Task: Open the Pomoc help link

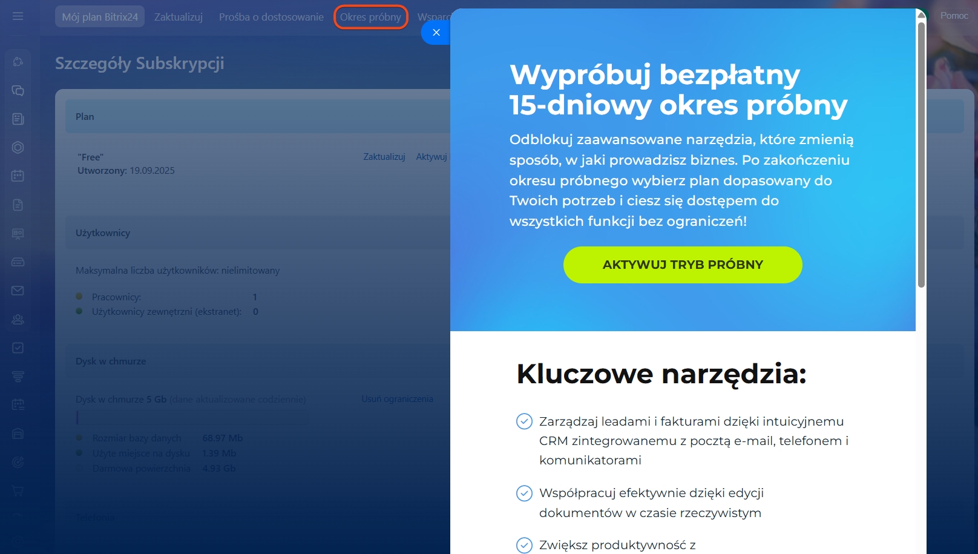Action: [x=954, y=16]
